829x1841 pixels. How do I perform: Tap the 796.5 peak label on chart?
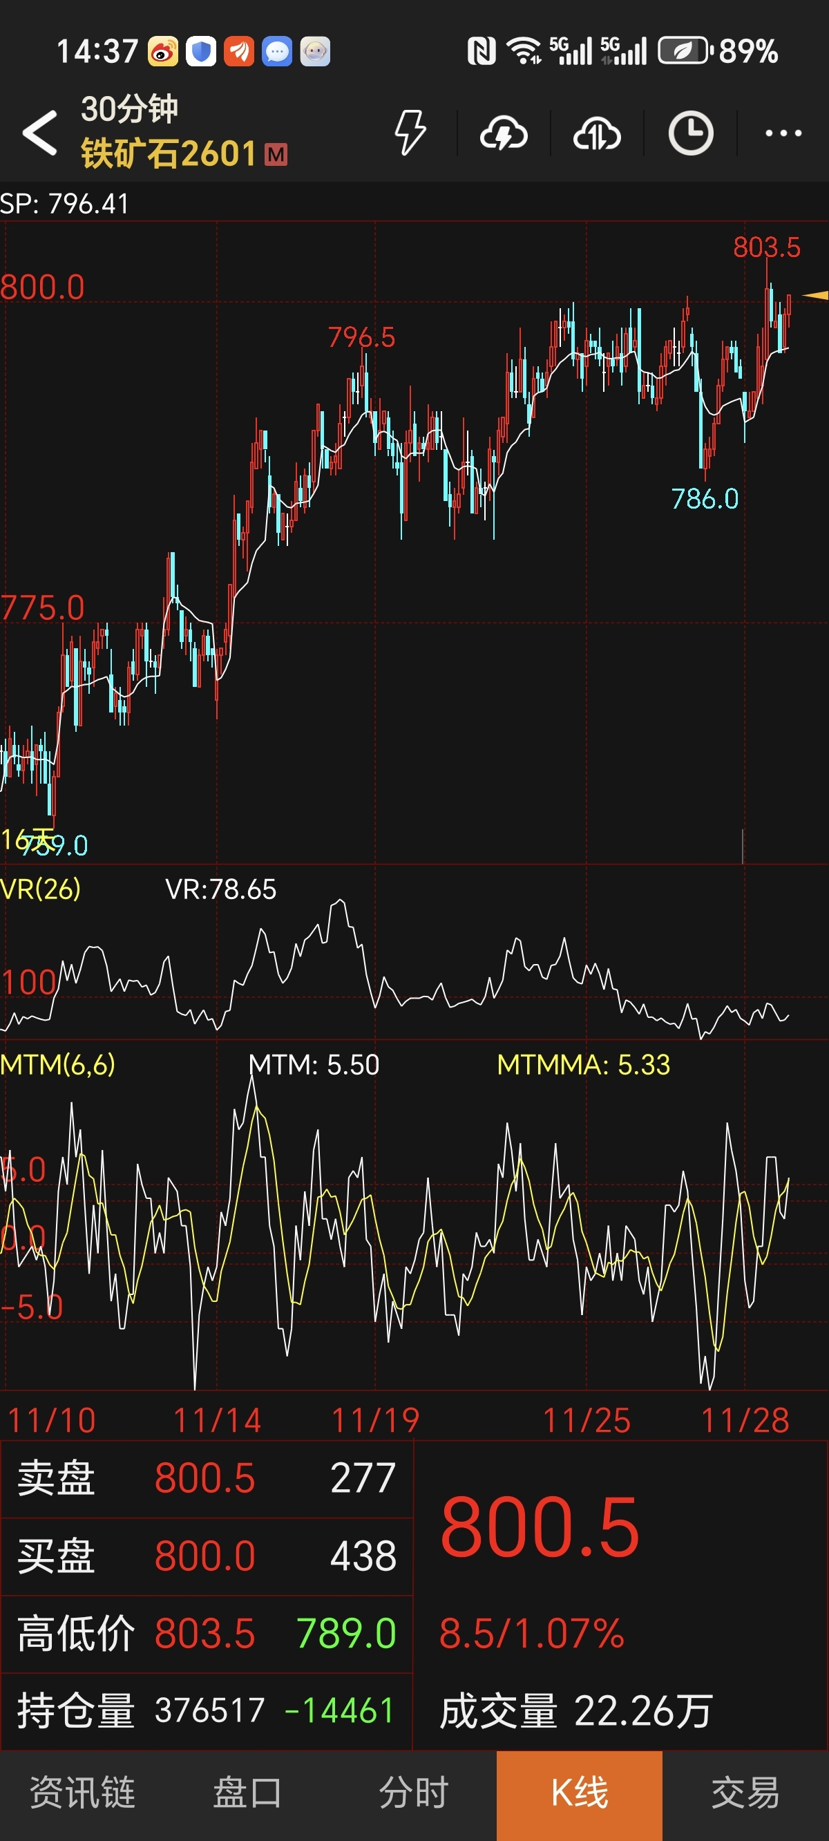[x=361, y=337]
